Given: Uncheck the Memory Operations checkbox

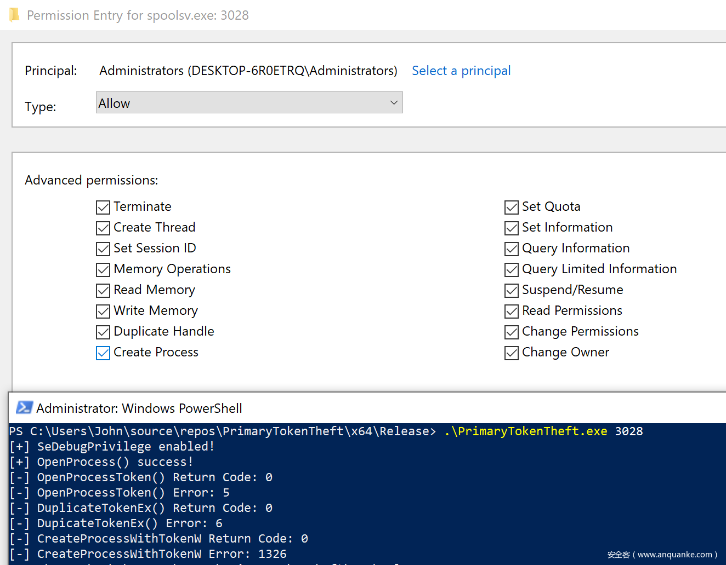Looking at the screenshot, I should click(x=103, y=269).
